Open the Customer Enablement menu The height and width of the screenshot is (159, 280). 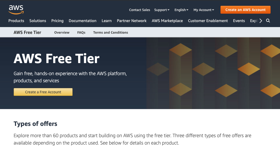click(208, 21)
